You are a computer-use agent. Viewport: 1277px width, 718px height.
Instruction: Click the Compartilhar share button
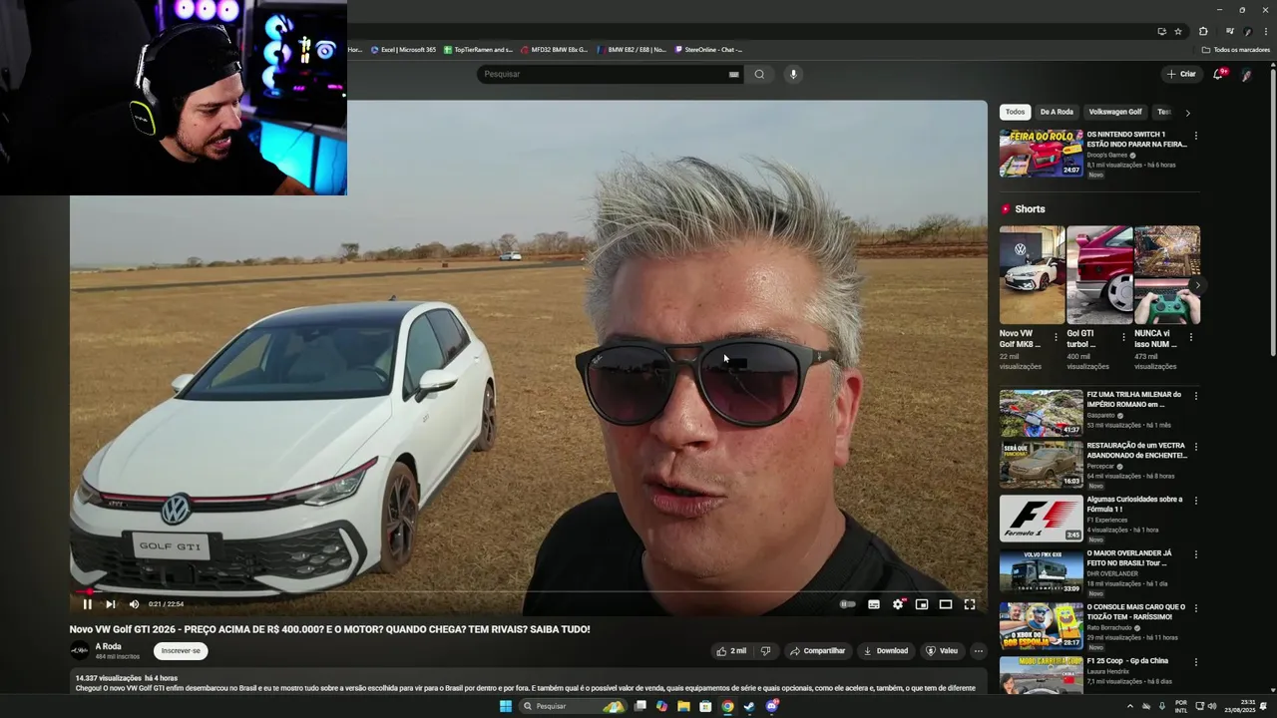point(817,651)
